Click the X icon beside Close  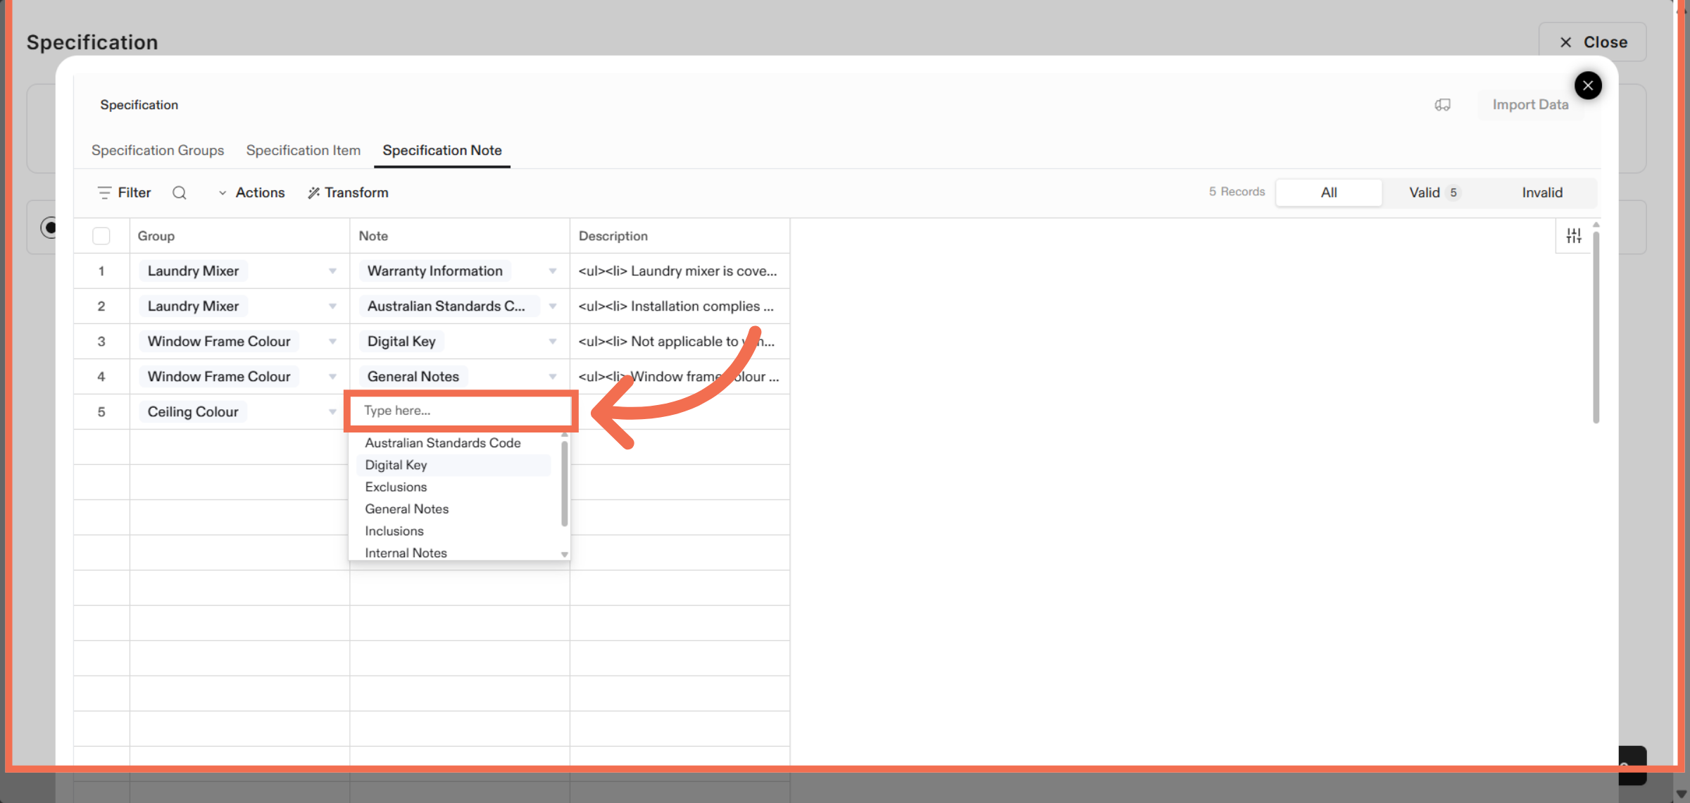click(1565, 42)
